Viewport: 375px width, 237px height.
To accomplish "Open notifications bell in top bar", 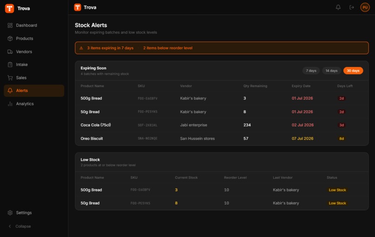I will 338,7.
